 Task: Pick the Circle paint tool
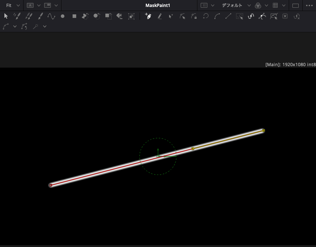tap(63, 16)
